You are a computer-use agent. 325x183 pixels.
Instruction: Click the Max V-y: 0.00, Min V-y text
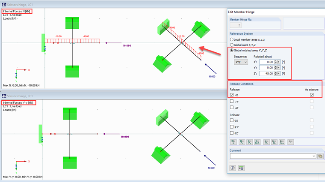[x=23, y=177]
